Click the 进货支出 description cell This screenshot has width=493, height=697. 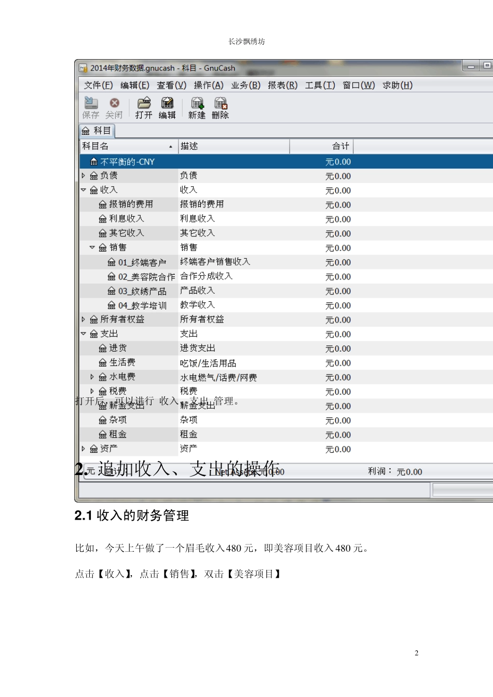(x=197, y=348)
